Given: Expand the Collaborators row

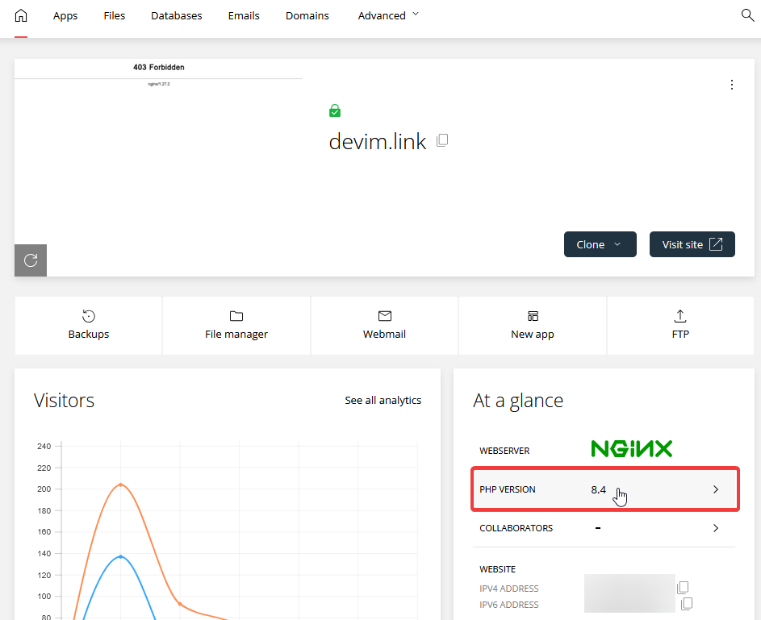Looking at the screenshot, I should tap(605, 528).
